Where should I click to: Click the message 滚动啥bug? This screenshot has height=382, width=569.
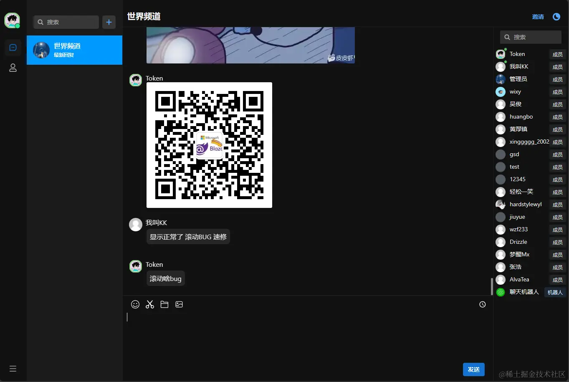pos(166,278)
